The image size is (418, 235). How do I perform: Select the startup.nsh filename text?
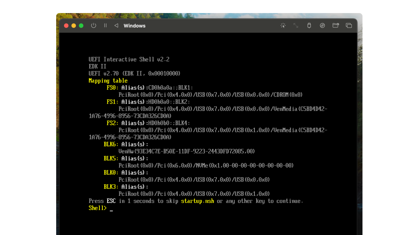click(197, 201)
